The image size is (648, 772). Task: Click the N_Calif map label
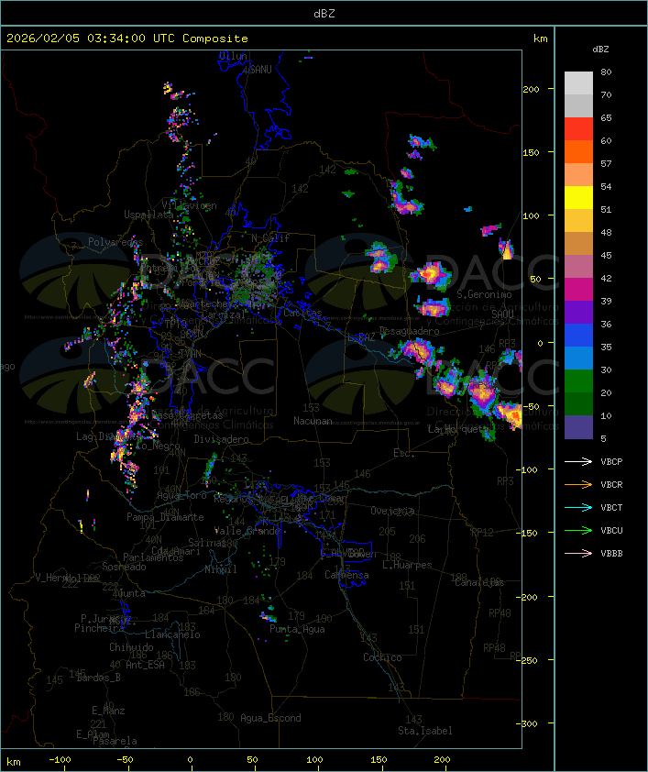tap(270, 238)
